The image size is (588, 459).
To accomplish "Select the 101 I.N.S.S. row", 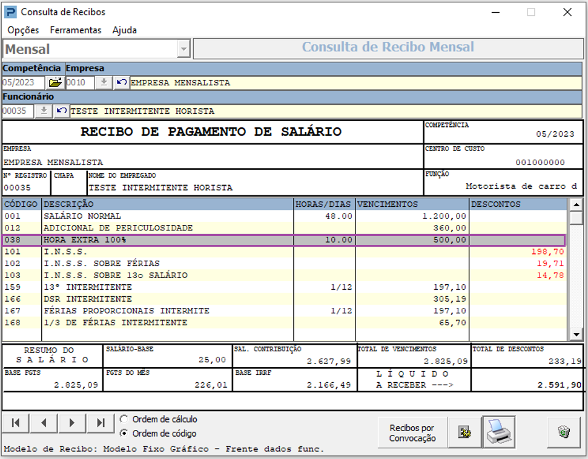I will [x=284, y=252].
